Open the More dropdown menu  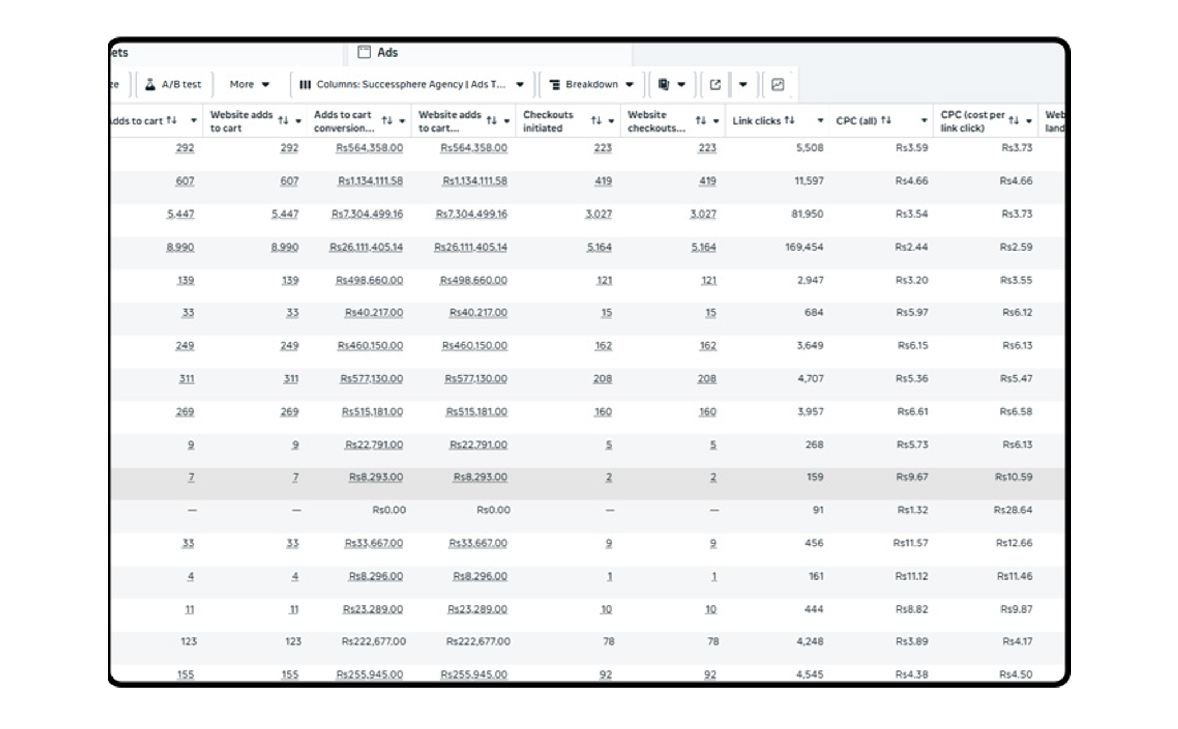[249, 85]
